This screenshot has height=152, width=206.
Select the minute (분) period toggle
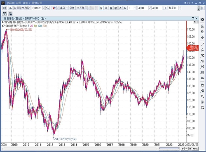115,8
